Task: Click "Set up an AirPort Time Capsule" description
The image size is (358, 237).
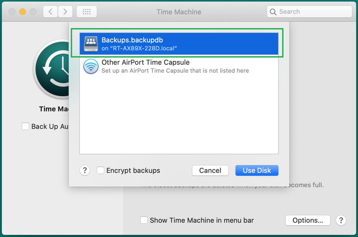Action: point(175,71)
